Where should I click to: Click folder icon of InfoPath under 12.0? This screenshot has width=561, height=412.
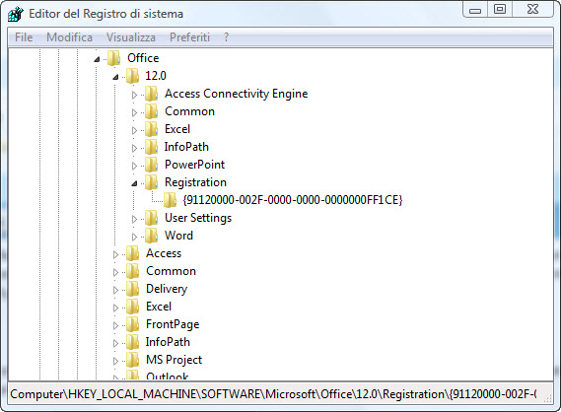(151, 147)
